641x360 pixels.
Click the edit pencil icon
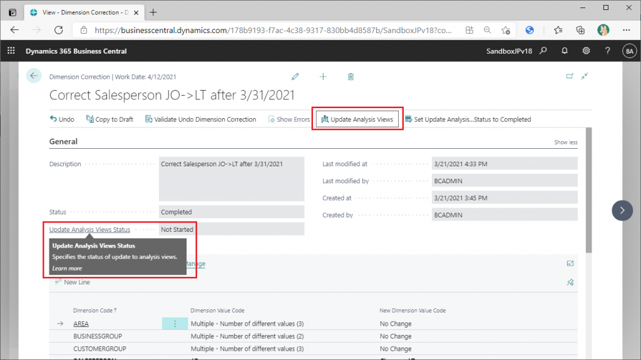[295, 76]
